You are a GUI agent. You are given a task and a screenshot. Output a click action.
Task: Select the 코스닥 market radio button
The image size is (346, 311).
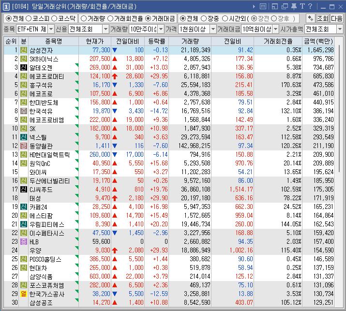coord(54,18)
